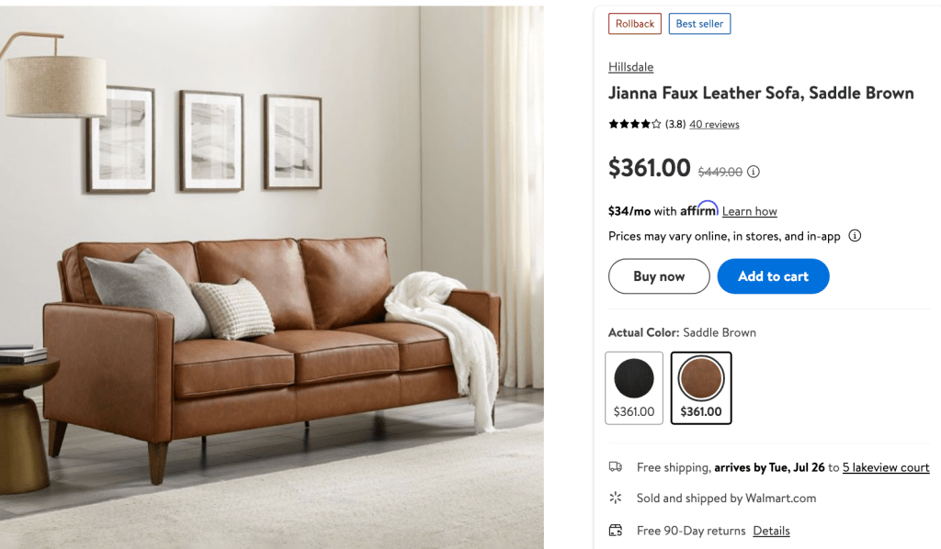Click the Buy now button
The width and height of the screenshot is (941, 549).
[659, 276]
